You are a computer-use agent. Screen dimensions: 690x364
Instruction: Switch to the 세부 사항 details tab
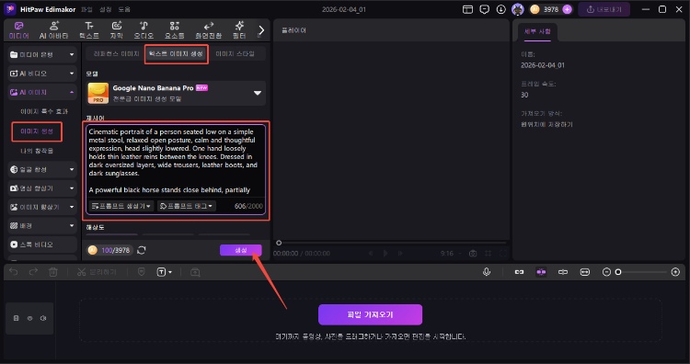pyautogui.click(x=537, y=31)
